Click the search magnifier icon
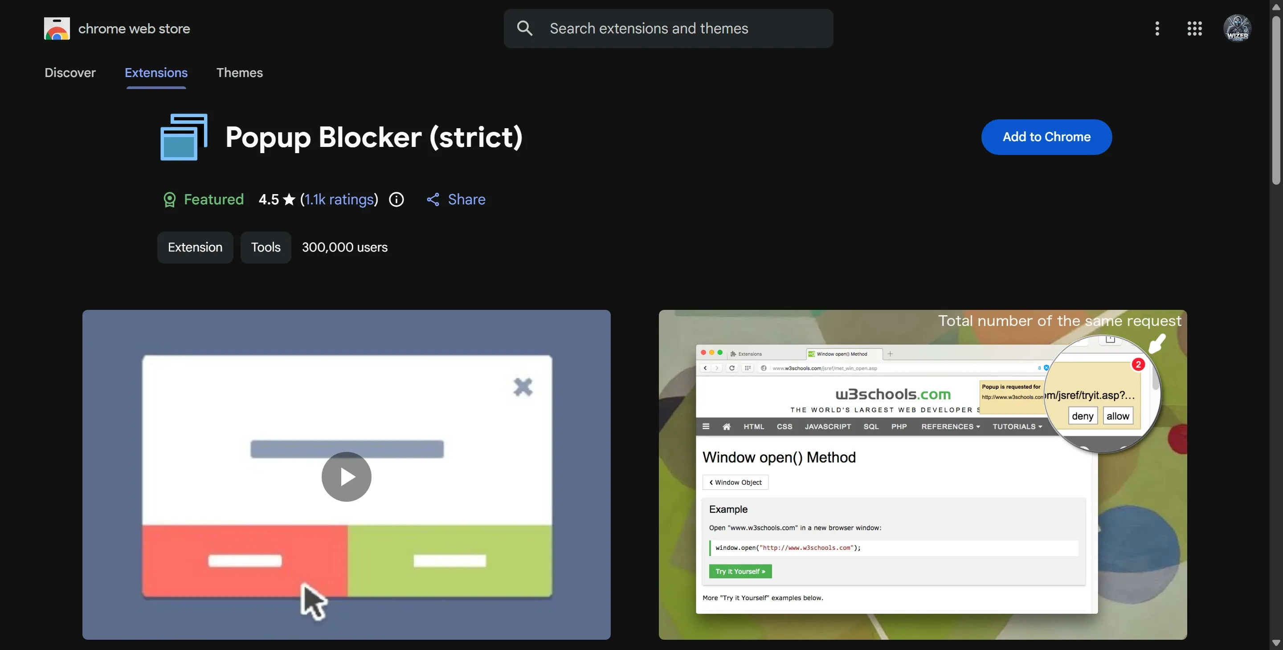The height and width of the screenshot is (650, 1283). tap(524, 28)
